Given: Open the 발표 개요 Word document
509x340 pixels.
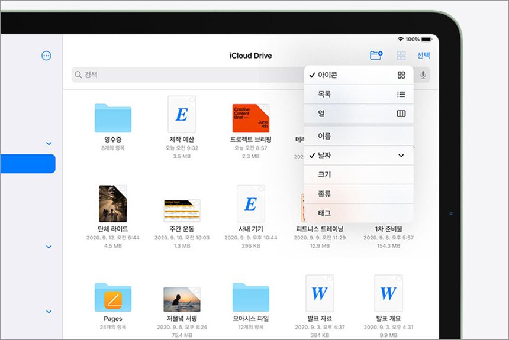Looking at the screenshot, I should 389,293.
